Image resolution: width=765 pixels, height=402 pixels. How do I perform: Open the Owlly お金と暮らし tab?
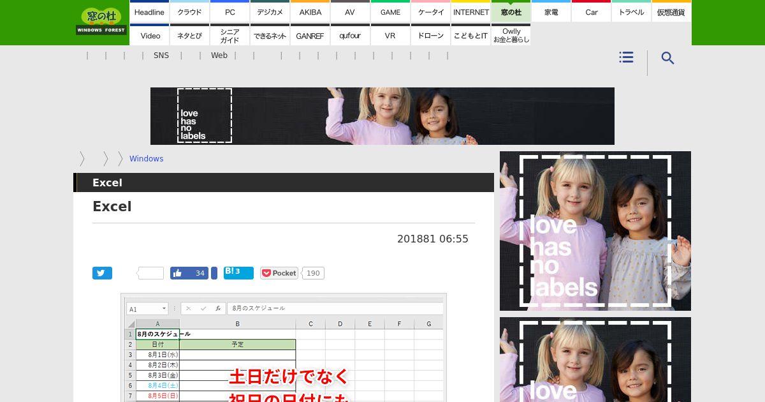point(511,35)
